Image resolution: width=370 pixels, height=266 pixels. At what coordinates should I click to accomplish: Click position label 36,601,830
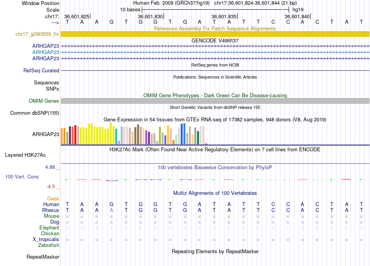tap(150, 16)
